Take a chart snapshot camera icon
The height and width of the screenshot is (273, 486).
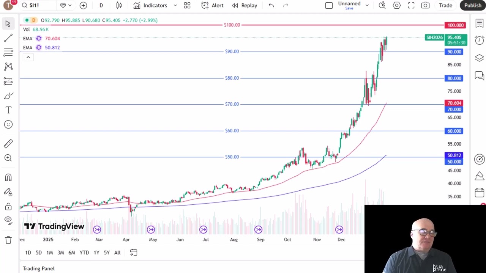coord(425,5)
